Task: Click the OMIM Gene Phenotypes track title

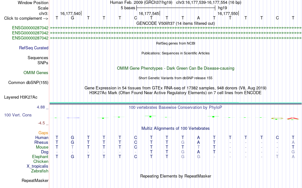Action: 175,68
